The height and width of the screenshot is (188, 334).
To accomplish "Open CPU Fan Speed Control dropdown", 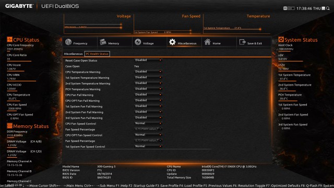I will pos(148,124).
